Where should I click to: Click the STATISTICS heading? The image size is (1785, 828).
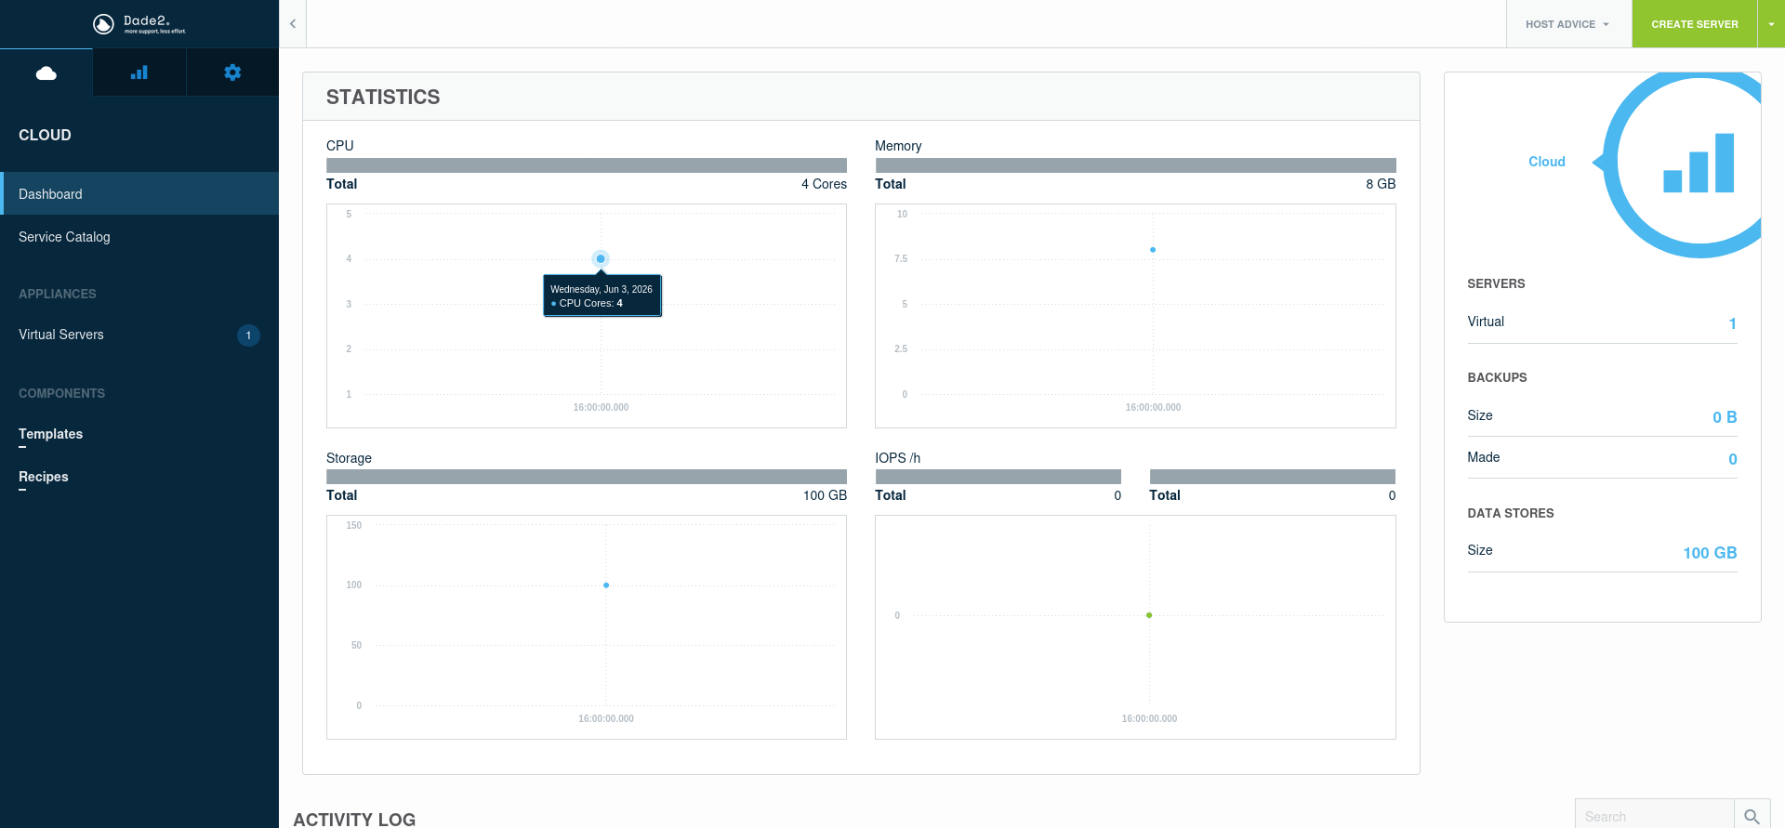[x=383, y=97]
